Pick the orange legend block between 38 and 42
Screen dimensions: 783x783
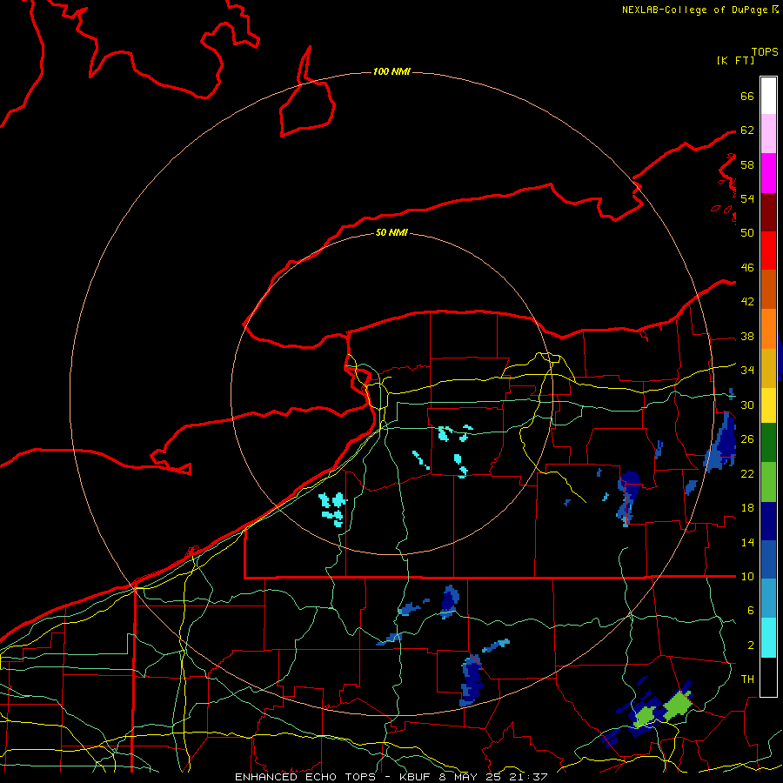tap(768, 329)
